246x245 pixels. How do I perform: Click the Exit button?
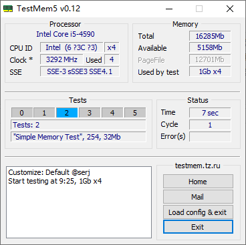click(x=198, y=227)
